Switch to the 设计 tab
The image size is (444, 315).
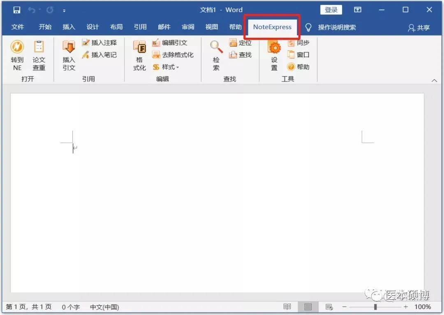pos(92,27)
